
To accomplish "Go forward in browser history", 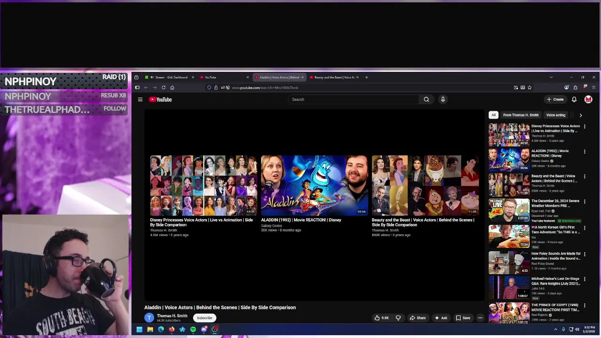I will [x=154, y=87].
